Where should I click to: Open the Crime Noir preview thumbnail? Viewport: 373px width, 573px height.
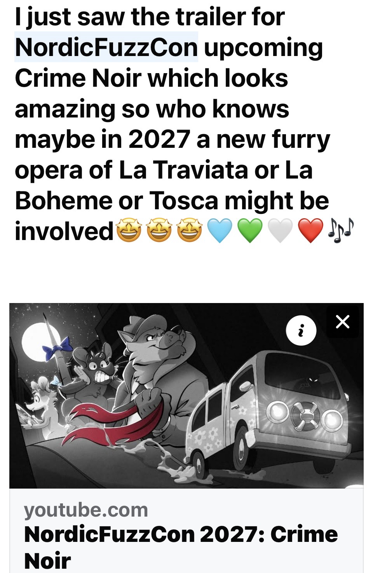186,395
